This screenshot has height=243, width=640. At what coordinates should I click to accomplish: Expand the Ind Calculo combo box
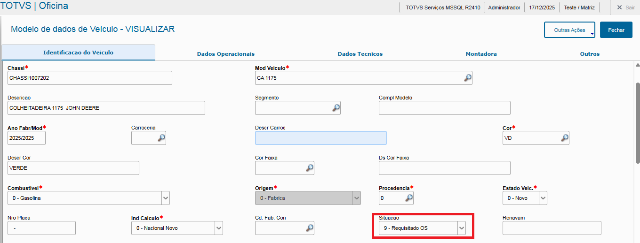(x=218, y=228)
